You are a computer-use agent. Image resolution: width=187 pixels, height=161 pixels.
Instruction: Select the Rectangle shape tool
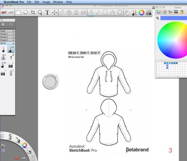tap(105, 12)
